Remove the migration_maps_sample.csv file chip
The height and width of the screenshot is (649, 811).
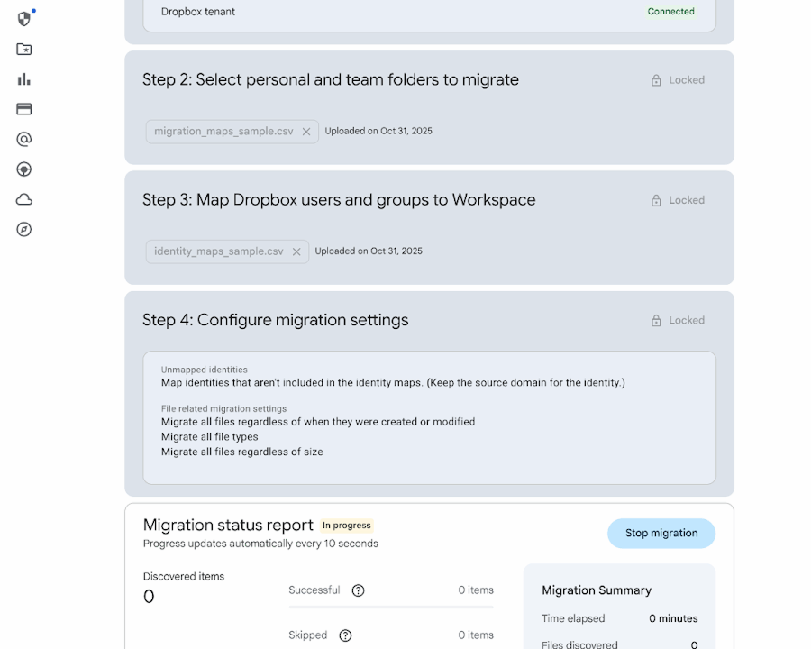point(306,131)
